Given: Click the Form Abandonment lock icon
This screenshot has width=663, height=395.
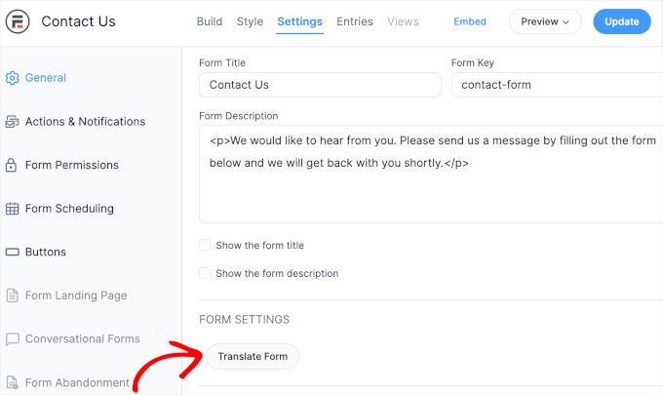Looking at the screenshot, I should [13, 382].
